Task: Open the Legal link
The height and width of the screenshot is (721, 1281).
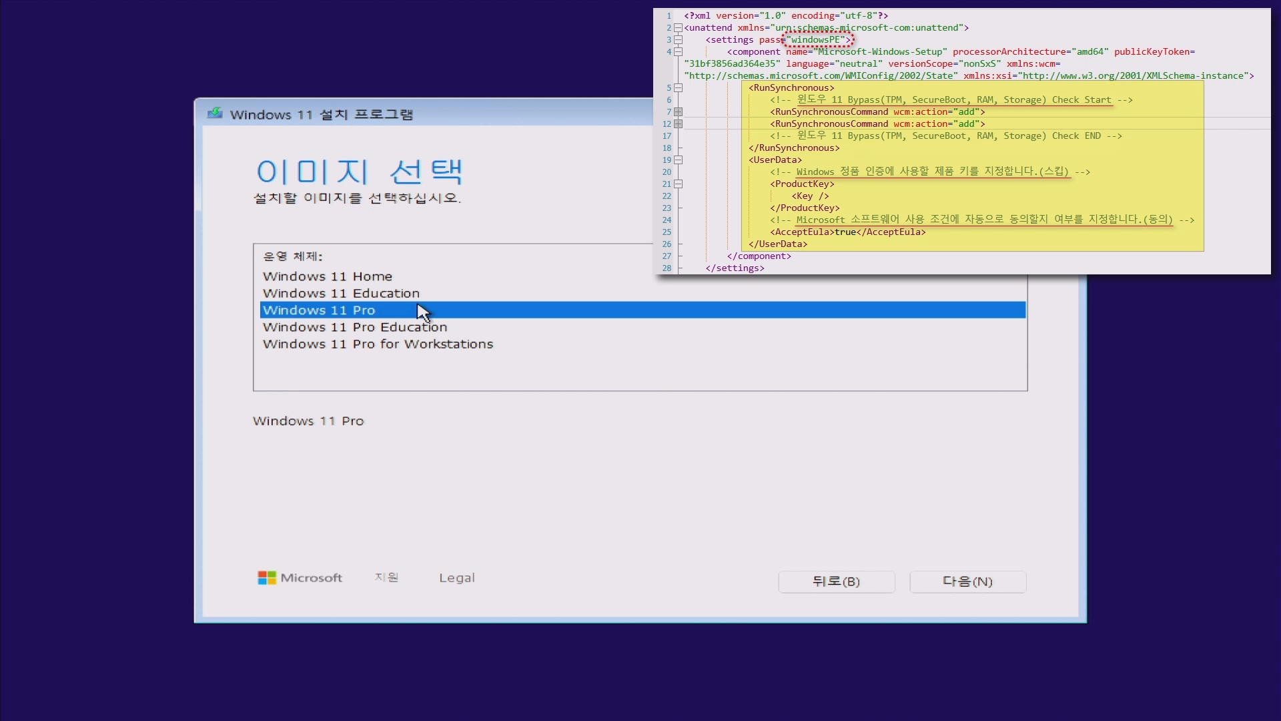Action: click(457, 578)
